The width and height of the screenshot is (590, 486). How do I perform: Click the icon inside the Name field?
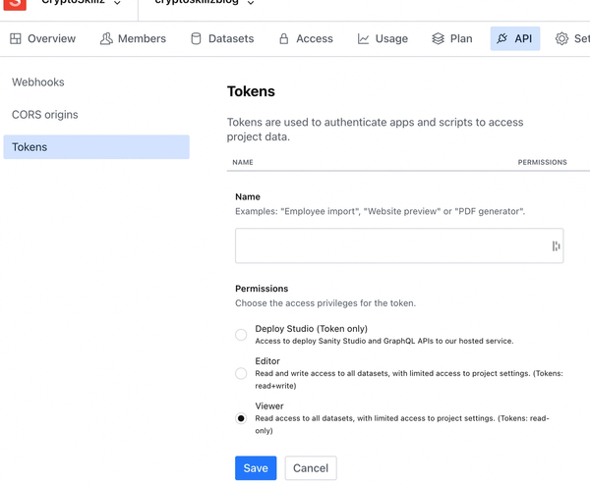click(x=556, y=246)
